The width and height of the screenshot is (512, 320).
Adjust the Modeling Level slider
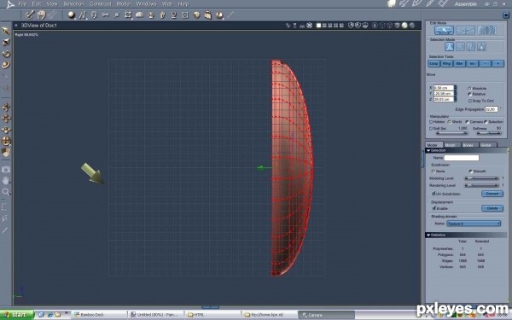[x=481, y=178]
